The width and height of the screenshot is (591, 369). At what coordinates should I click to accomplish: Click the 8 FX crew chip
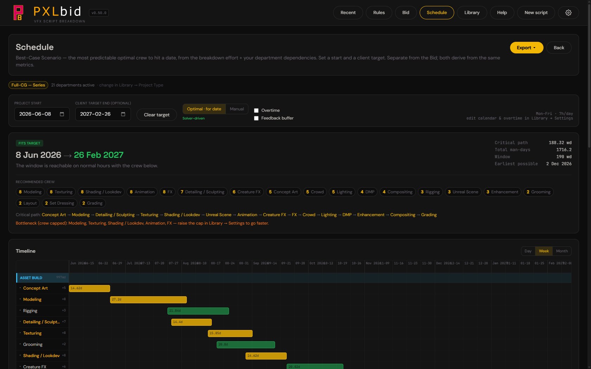167,192
